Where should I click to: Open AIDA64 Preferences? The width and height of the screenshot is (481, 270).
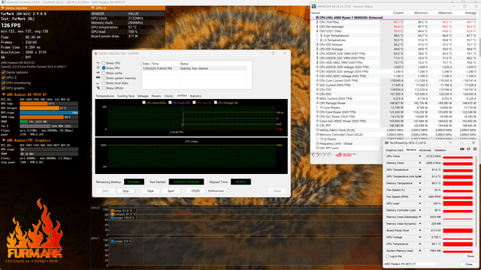coord(216,190)
